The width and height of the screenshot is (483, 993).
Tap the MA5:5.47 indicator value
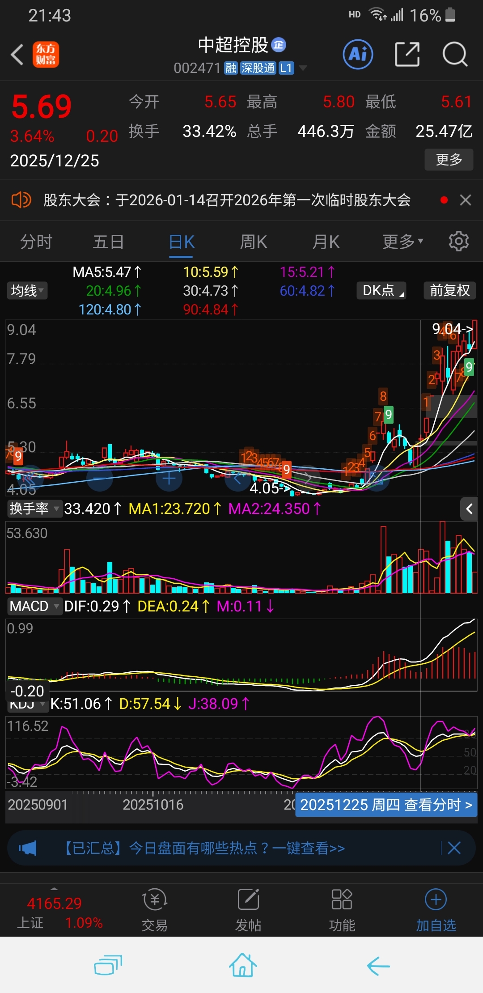[x=106, y=272]
